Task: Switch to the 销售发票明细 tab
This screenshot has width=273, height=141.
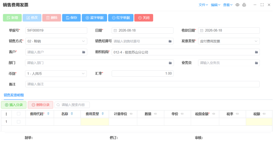Action: point(14,95)
